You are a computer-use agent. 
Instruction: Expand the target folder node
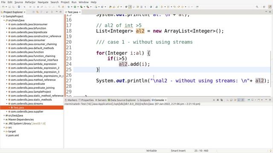pos(4,131)
